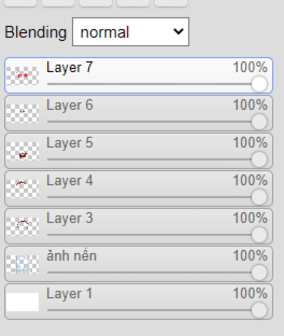The image size is (284, 336).
Task: Select the Layer 3 name label
Action: 70,219
